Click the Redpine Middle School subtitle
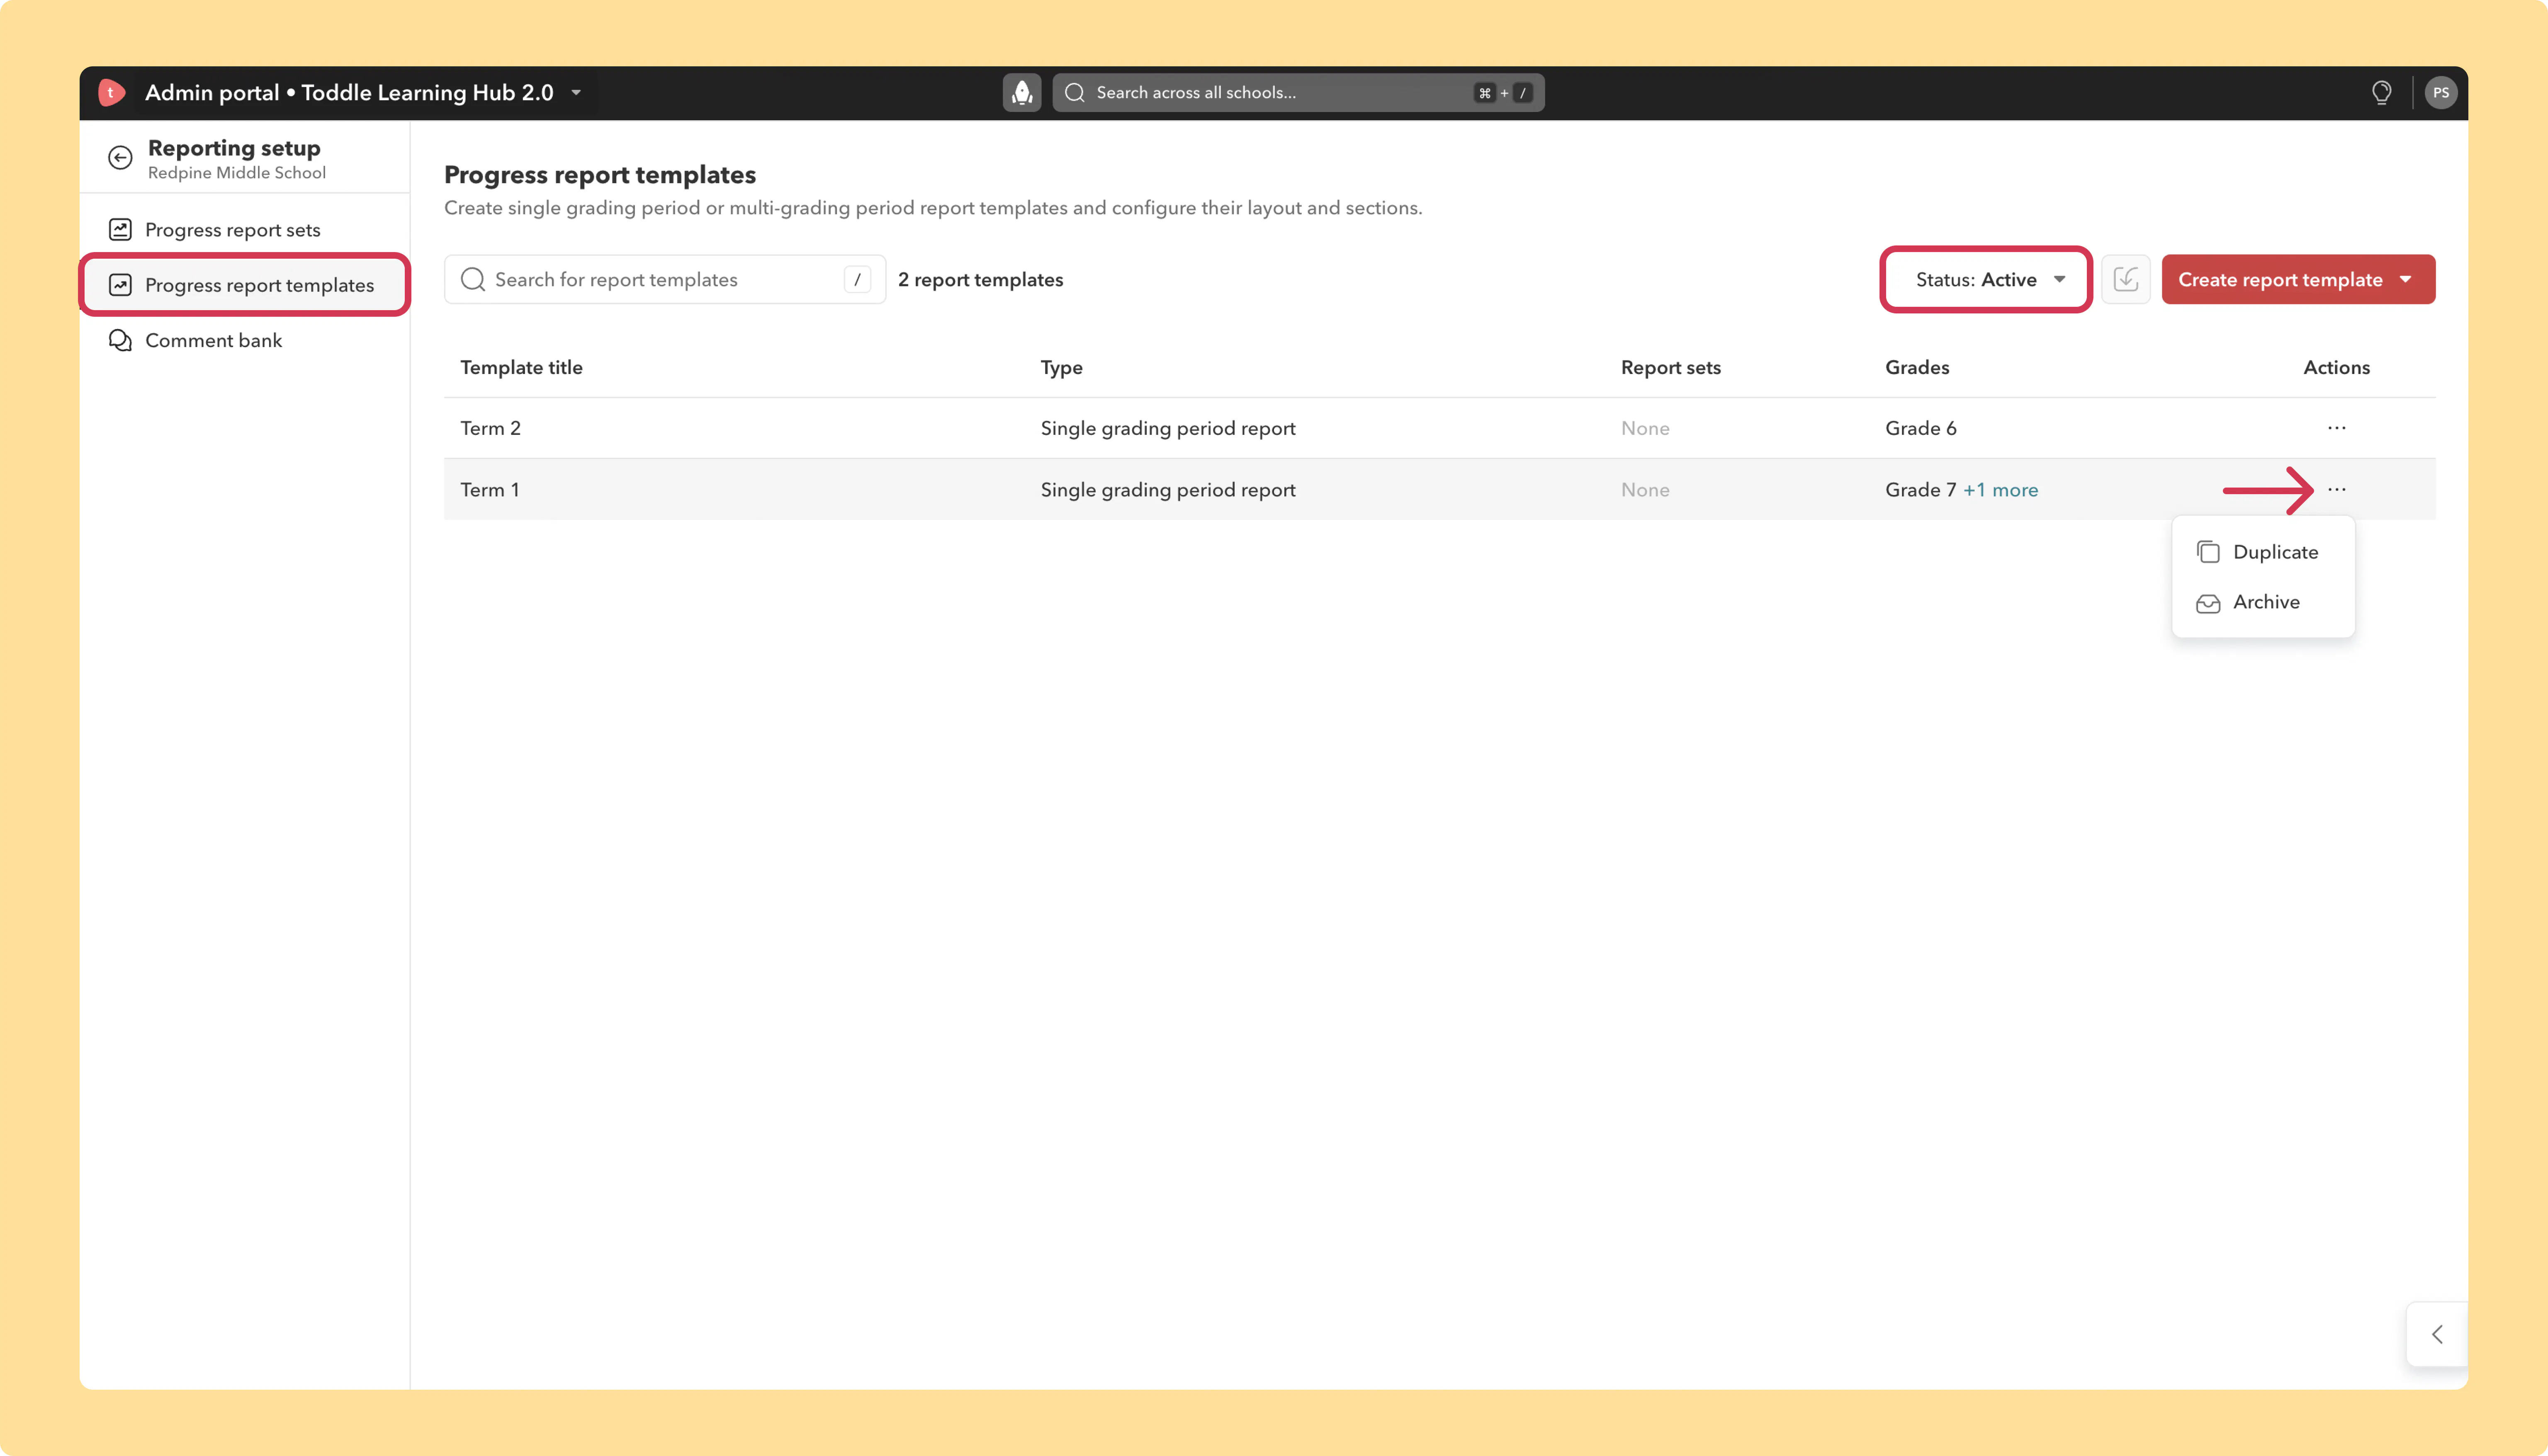 237,173
